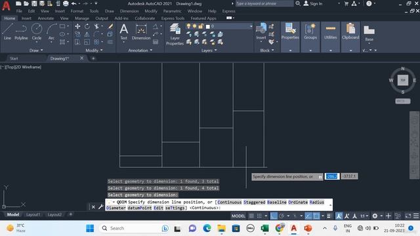Expand the Block panel

[267, 50]
